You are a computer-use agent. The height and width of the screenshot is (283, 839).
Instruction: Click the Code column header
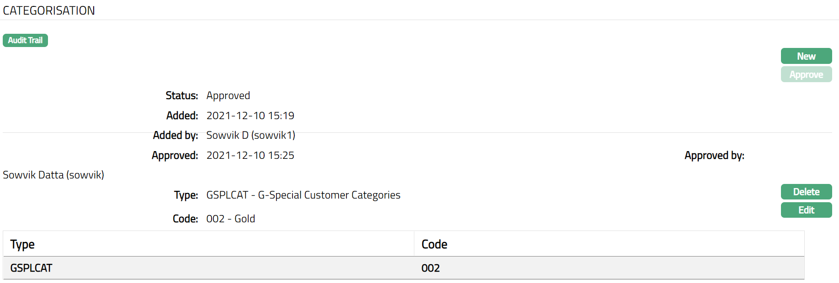point(434,244)
